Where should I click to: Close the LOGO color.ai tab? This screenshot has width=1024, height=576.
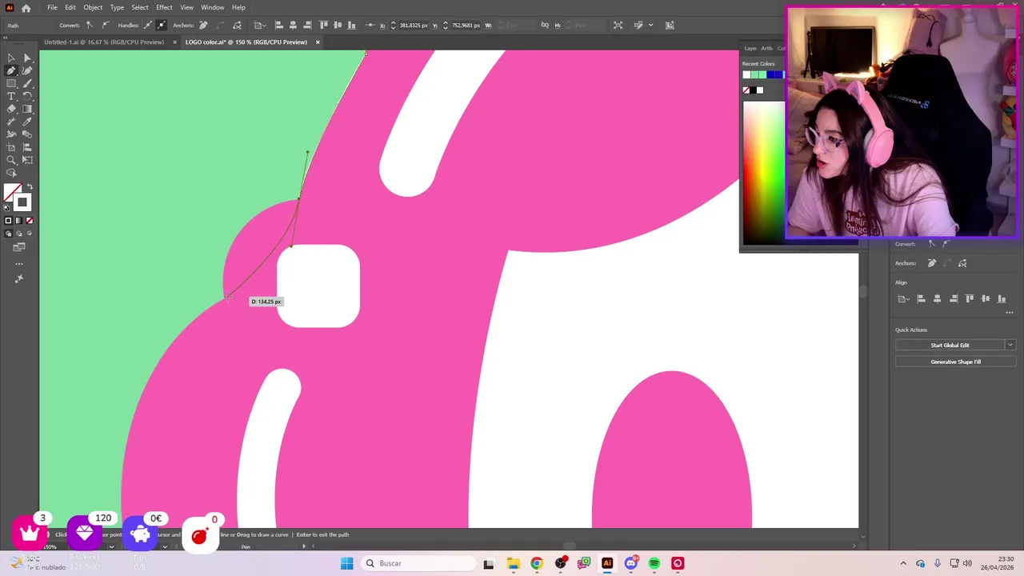(x=318, y=42)
